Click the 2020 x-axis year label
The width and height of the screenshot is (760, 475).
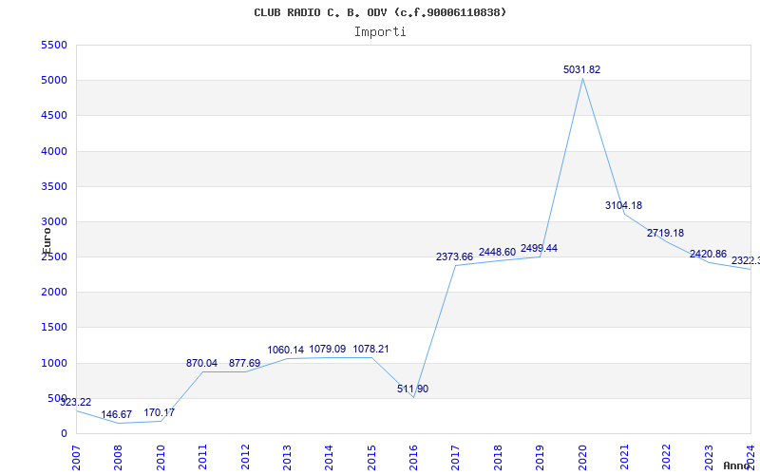(x=582, y=458)
